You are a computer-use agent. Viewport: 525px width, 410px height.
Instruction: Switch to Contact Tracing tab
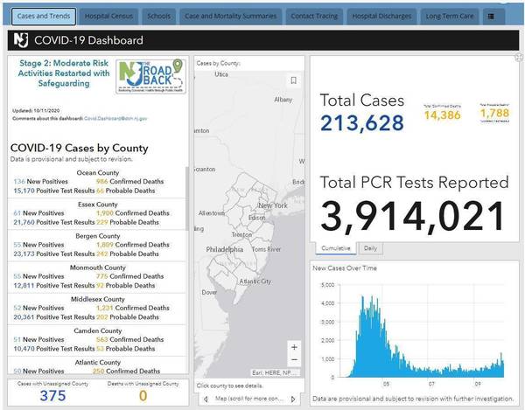(x=314, y=17)
